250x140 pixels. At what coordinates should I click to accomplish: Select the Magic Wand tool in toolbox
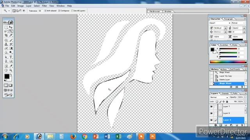[11, 31]
